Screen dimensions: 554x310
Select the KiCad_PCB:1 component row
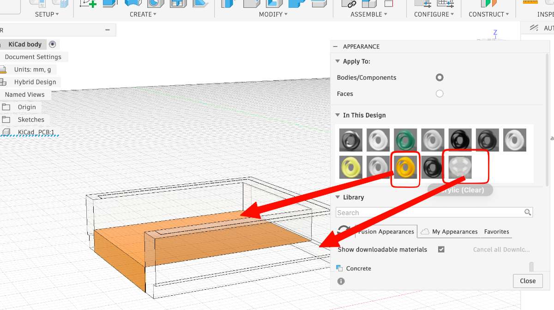point(36,132)
